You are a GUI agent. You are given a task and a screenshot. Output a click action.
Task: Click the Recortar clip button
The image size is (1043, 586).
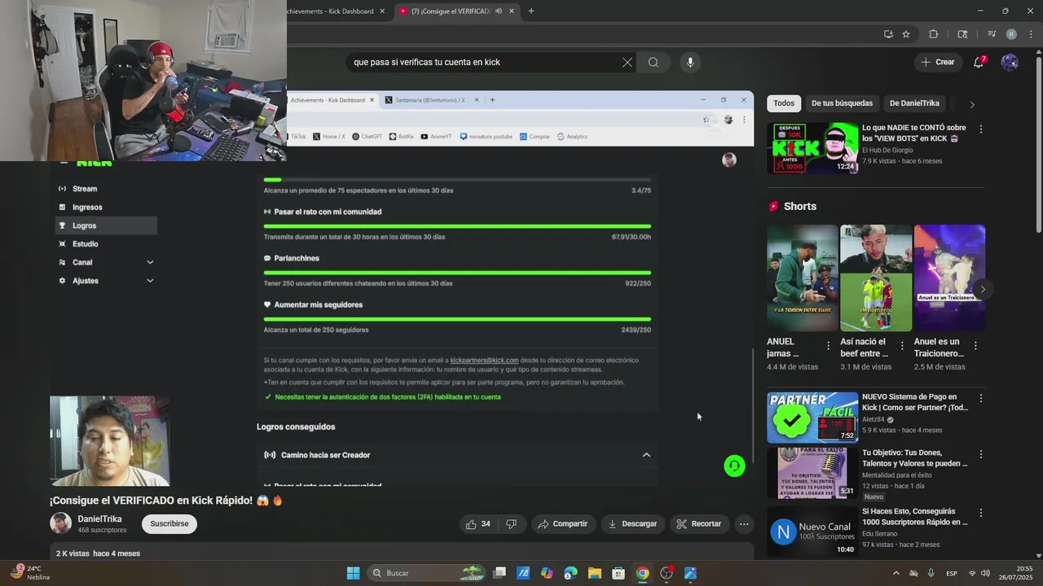(x=699, y=524)
